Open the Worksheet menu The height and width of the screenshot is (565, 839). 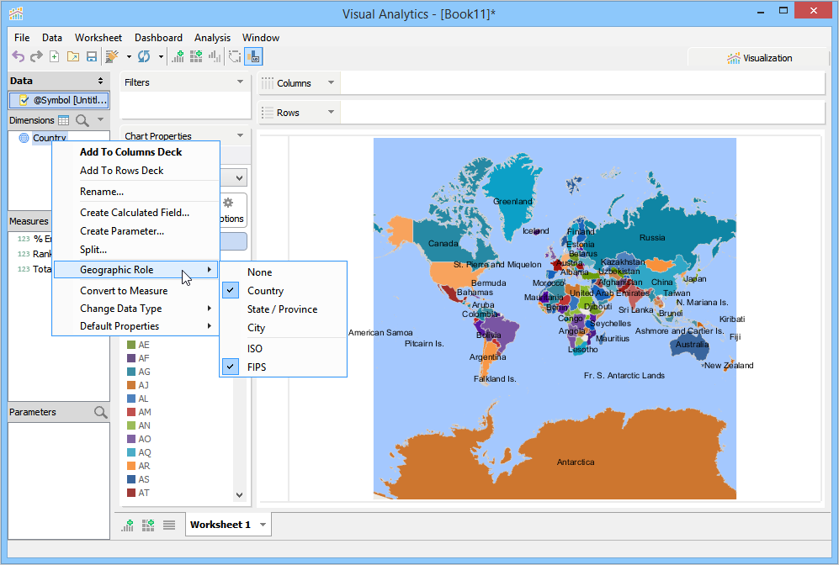(x=98, y=38)
